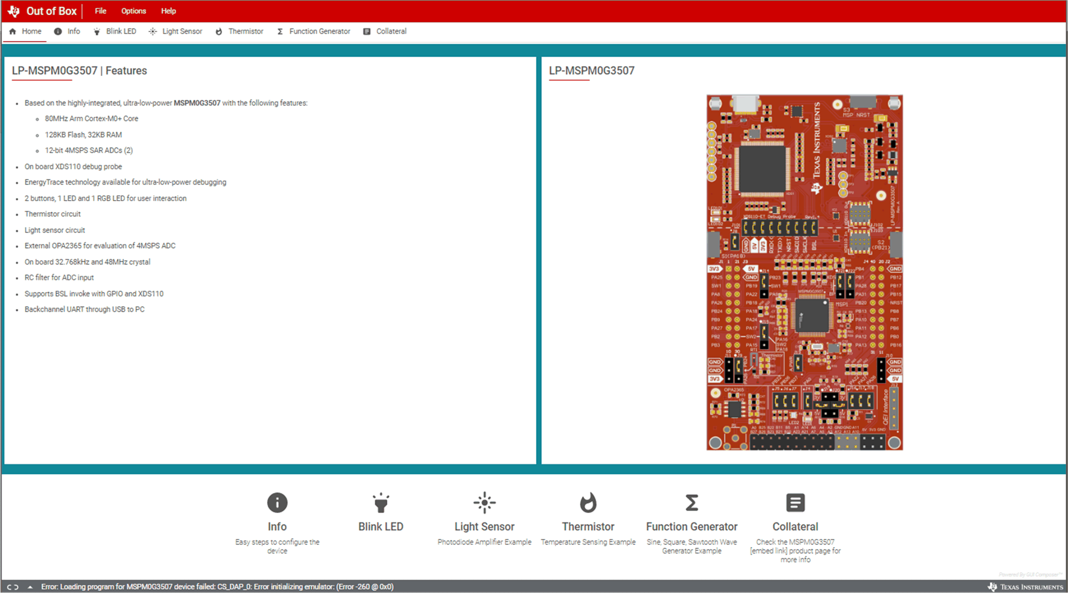Click '12-bit 4MSPS SAR ADCs (2)' bullet
Image resolution: width=1068 pixels, height=593 pixels.
[89, 150]
